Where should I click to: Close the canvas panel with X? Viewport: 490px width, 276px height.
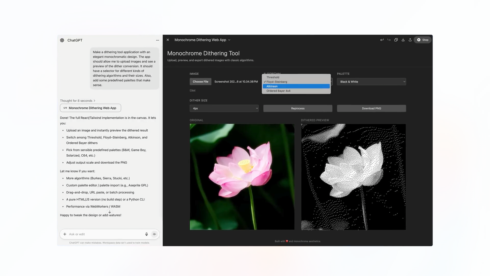click(168, 40)
